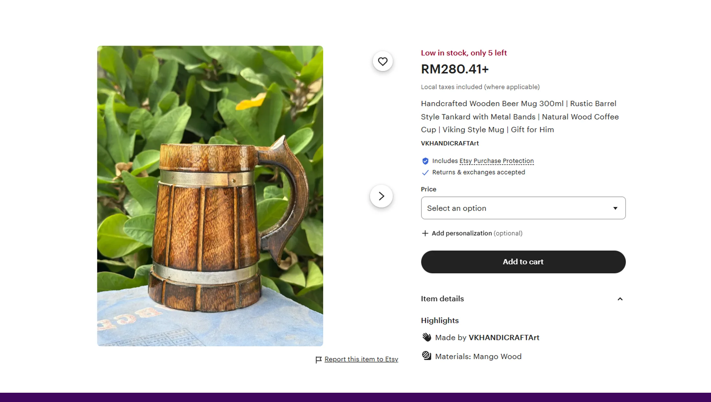The image size is (711, 402).
Task: Click the plus icon for personalization
Action: click(x=425, y=233)
